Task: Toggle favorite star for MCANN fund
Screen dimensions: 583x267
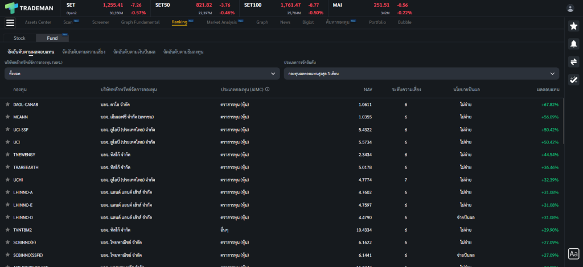Action: (x=7, y=117)
